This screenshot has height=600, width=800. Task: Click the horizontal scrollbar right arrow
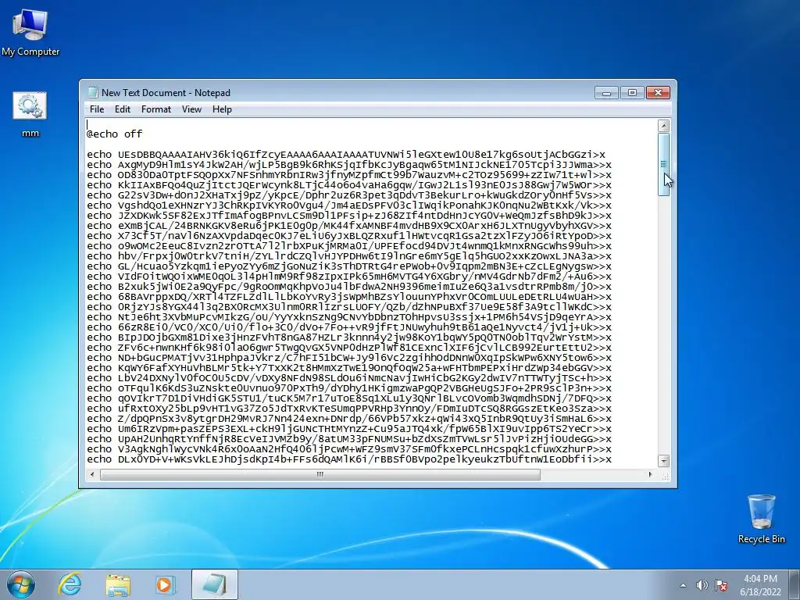coord(650,474)
